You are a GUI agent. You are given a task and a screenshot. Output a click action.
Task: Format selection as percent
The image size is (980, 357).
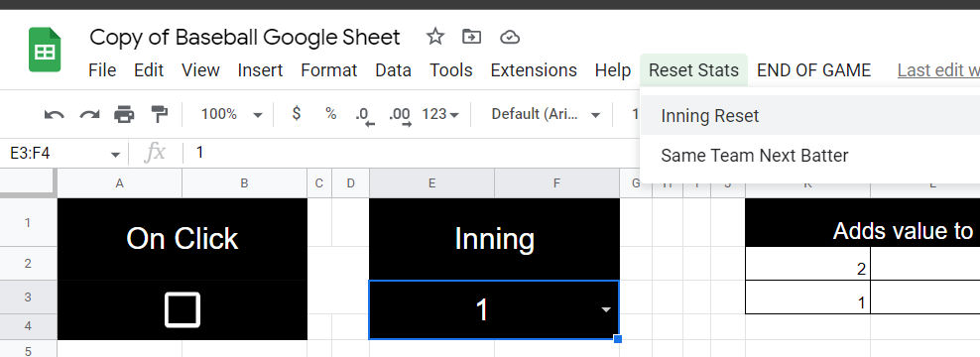330,114
